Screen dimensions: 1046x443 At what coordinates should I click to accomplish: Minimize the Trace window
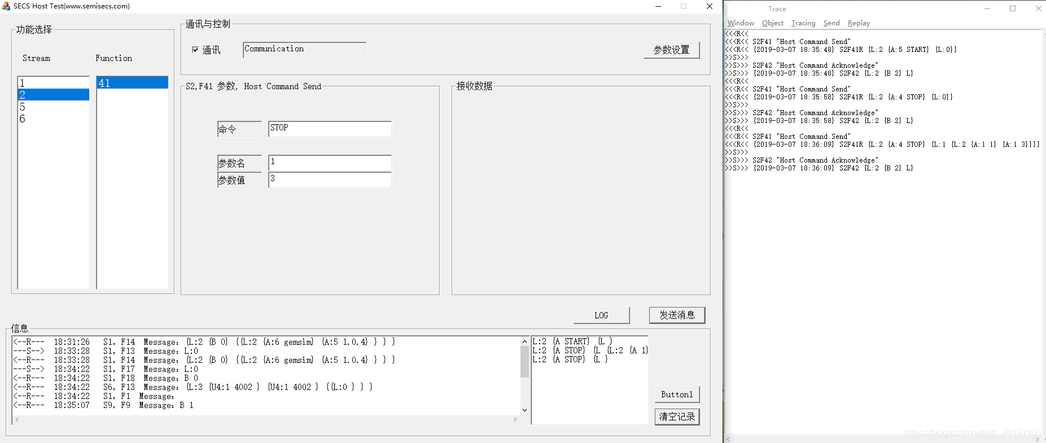click(x=987, y=8)
